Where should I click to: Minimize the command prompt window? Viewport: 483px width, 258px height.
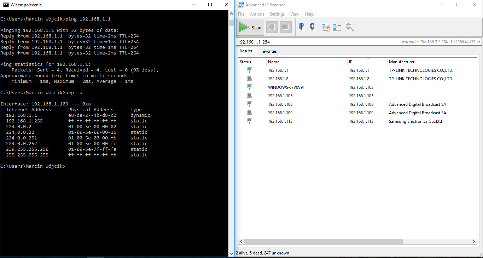click(194, 5)
